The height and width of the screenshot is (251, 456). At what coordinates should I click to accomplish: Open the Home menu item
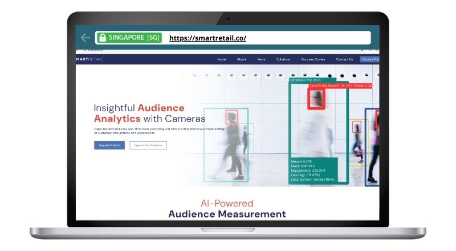pyautogui.click(x=222, y=59)
